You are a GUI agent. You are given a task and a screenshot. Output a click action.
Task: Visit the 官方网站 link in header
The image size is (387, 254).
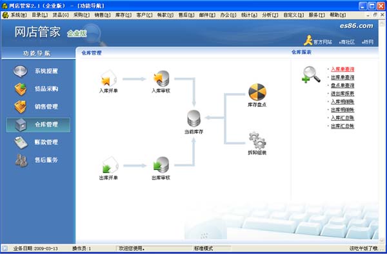point(322,42)
